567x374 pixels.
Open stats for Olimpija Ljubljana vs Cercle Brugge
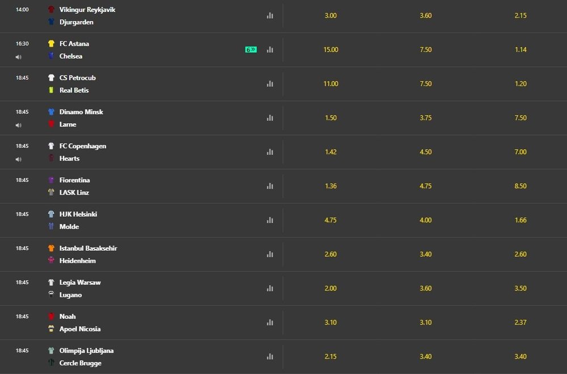tap(270, 356)
